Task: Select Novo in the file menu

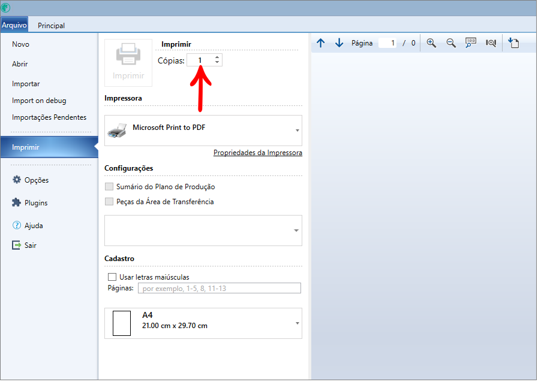Action: pyautogui.click(x=20, y=44)
